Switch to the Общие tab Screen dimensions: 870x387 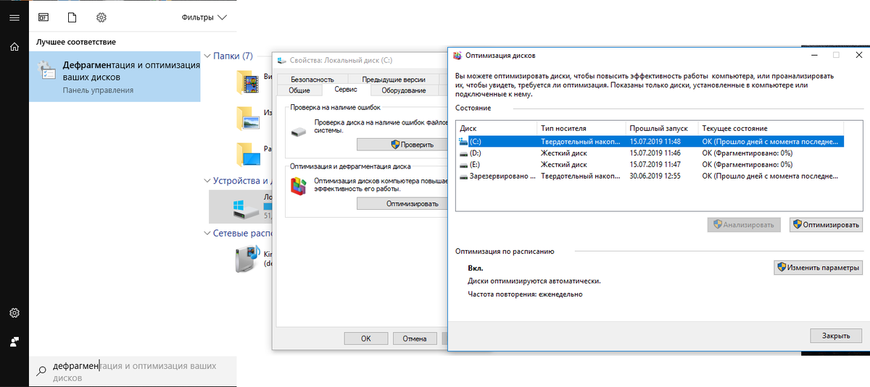(x=299, y=90)
